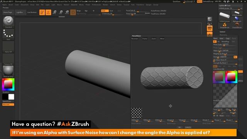Toggle 3D noise mode in NoiseMaker
This screenshot has width=247, height=139.
215,42
